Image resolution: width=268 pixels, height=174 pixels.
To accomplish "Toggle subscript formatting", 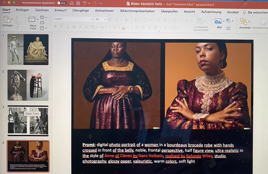I will click(x=87, y=27).
